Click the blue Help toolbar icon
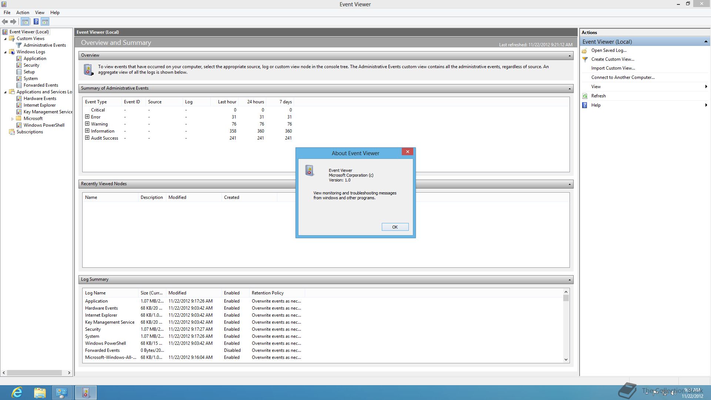This screenshot has height=400, width=711. coord(36,21)
